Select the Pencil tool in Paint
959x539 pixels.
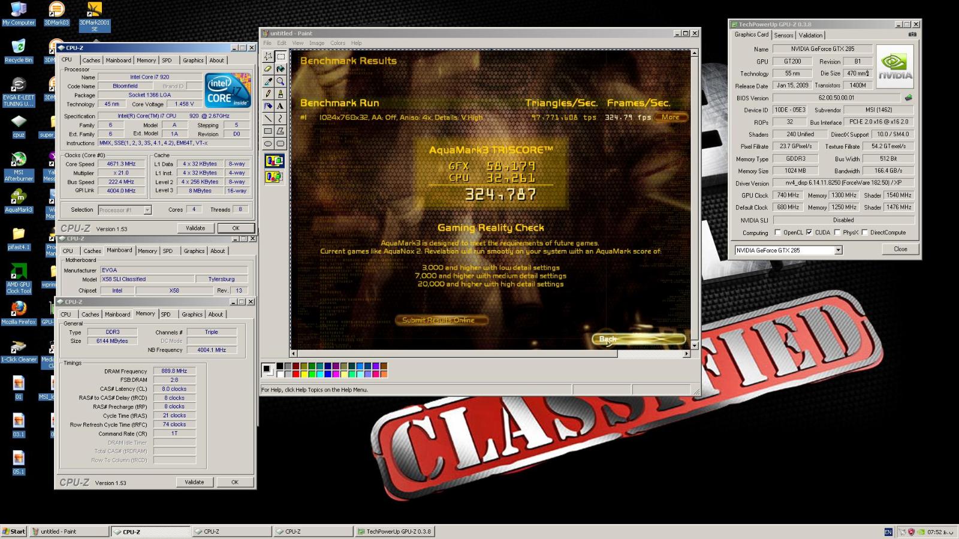pyautogui.click(x=268, y=94)
